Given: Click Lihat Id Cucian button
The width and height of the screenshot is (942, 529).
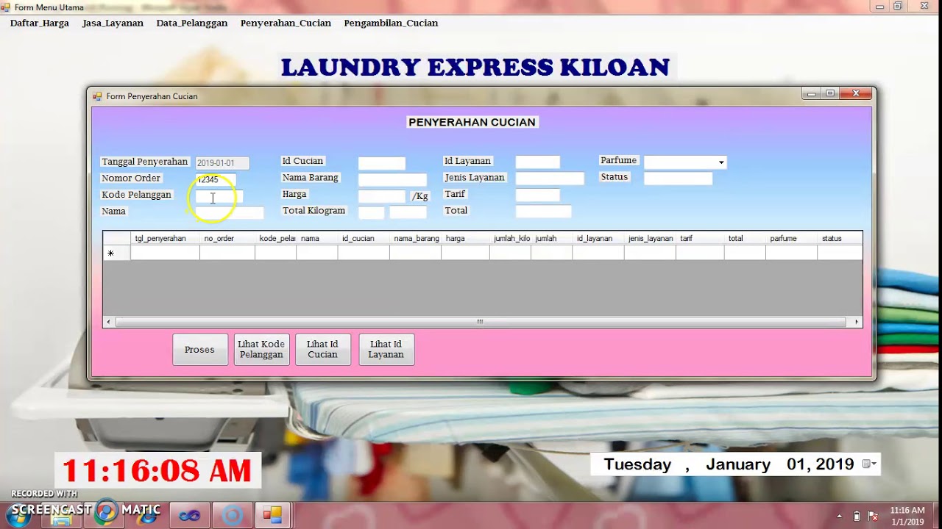Looking at the screenshot, I should (322, 350).
